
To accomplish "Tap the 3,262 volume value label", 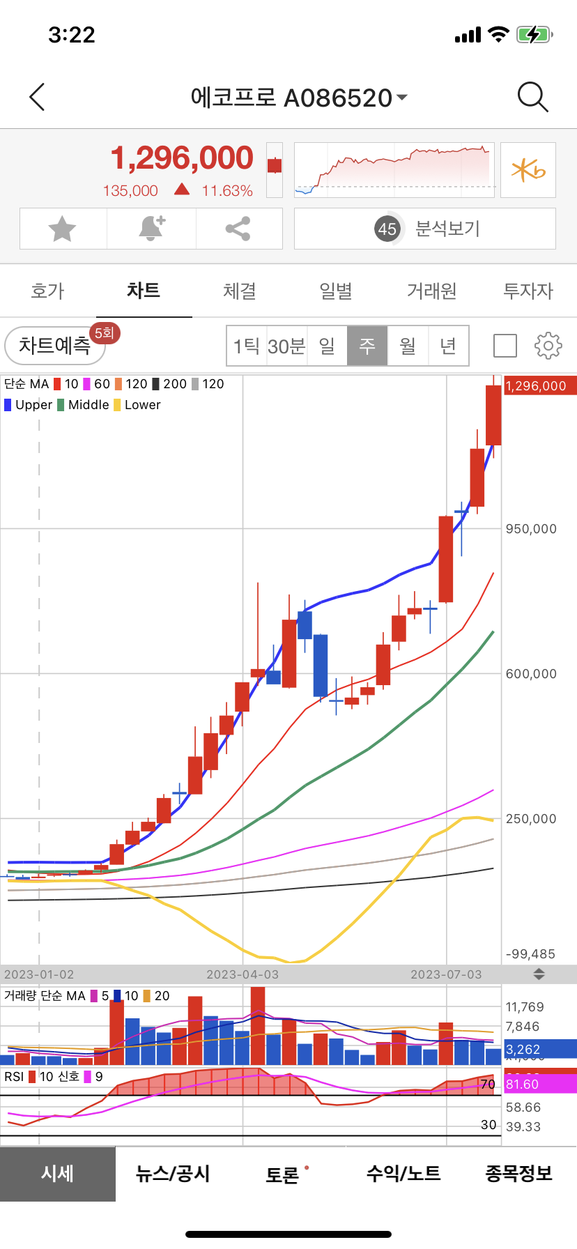I will [539, 1050].
